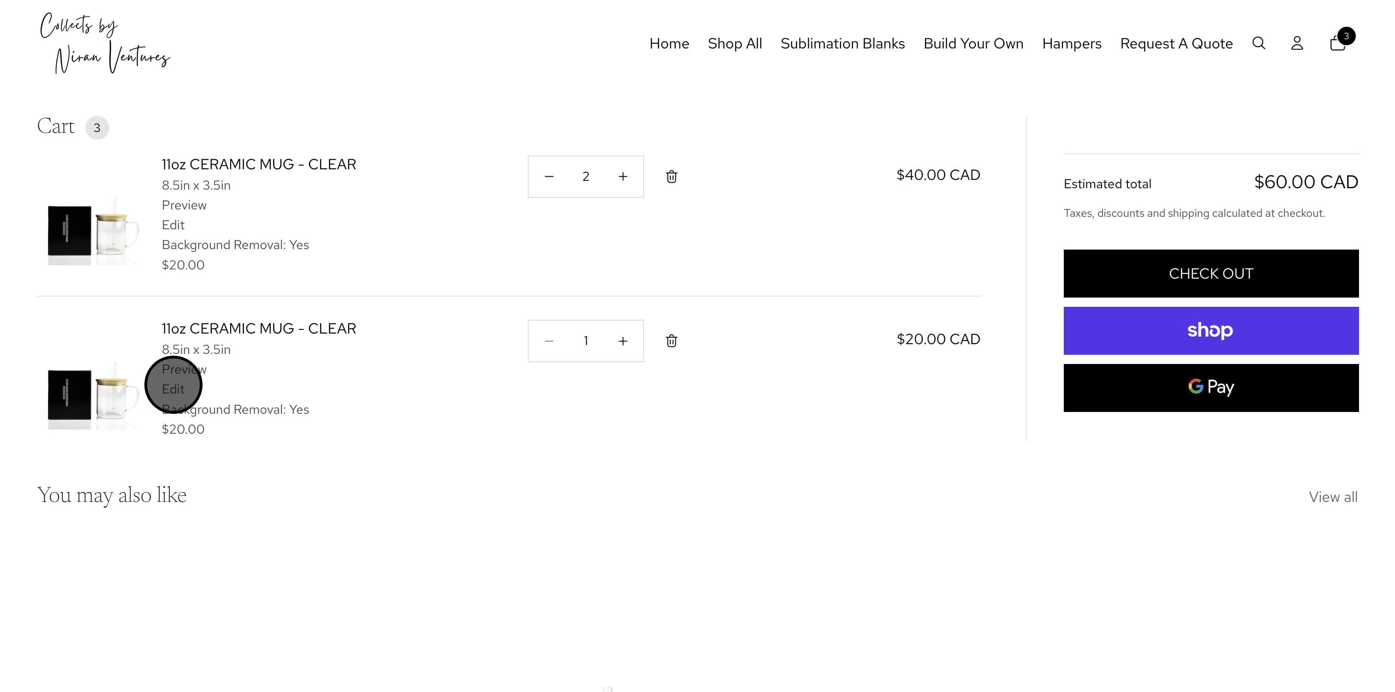Decrease quantity of the first mug

click(x=548, y=177)
